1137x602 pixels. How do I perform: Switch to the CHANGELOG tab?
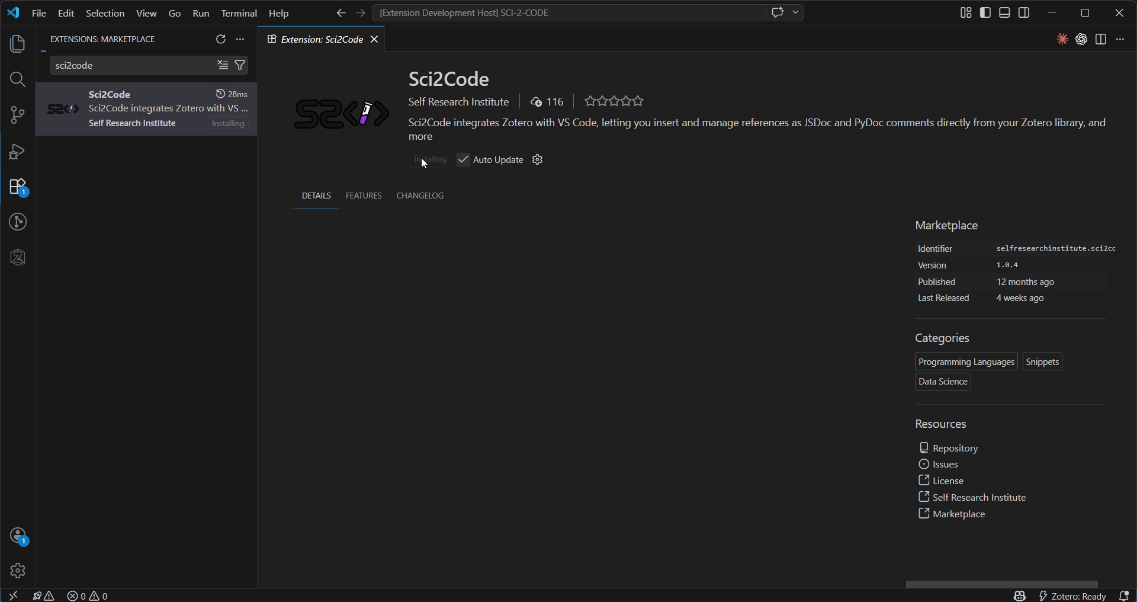point(420,196)
